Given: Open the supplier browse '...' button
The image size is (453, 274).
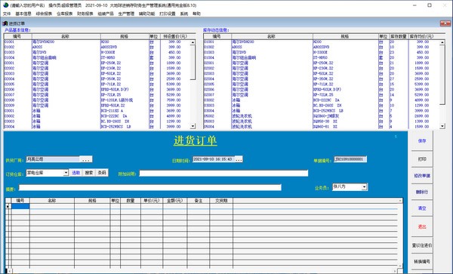Looking at the screenshot, I should click(86, 159).
